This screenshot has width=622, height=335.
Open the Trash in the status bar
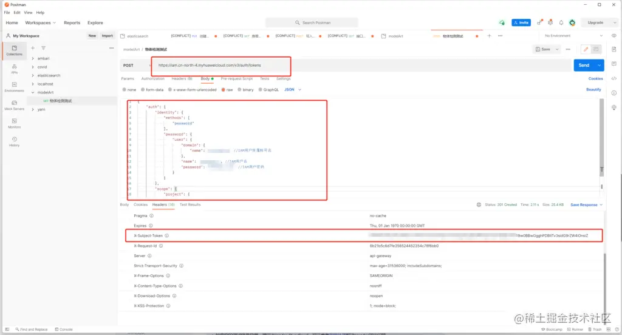pyautogui.click(x=595, y=330)
